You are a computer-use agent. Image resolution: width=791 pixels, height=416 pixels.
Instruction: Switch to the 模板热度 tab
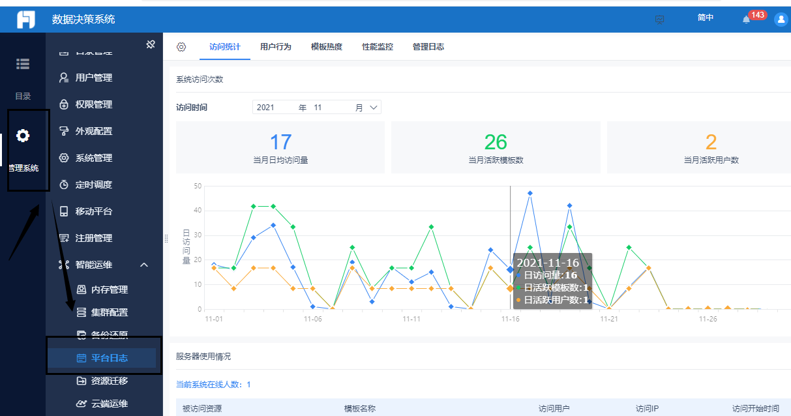pyautogui.click(x=327, y=47)
